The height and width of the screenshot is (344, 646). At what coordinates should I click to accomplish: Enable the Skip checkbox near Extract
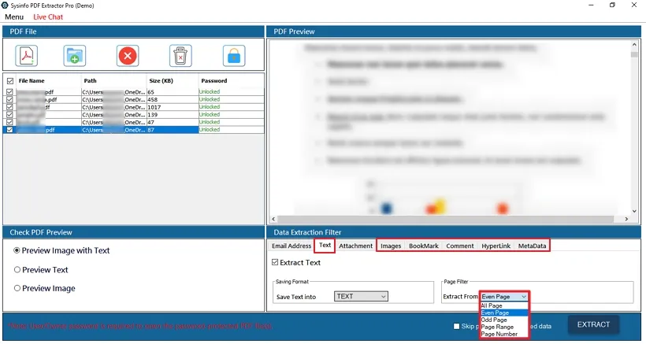456,326
